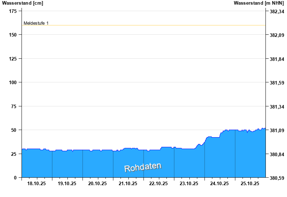Click the 381,34 m NHN value
The height and width of the screenshot is (197, 287).
[277, 107]
